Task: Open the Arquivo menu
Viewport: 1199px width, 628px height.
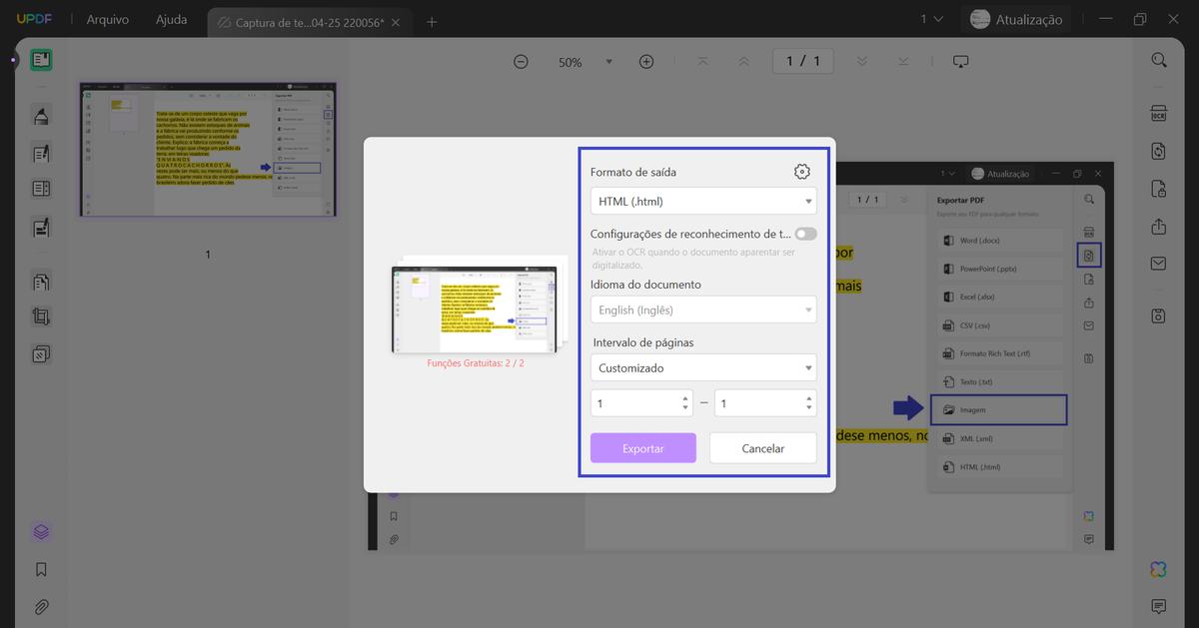Action: point(107,18)
